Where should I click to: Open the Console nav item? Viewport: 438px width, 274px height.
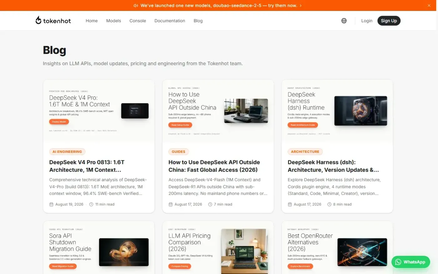(138, 21)
